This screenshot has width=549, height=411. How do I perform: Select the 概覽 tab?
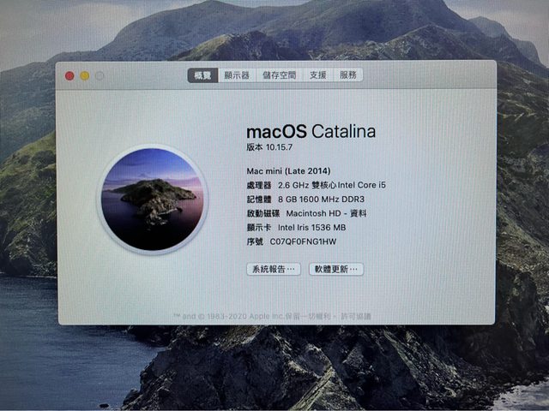202,75
